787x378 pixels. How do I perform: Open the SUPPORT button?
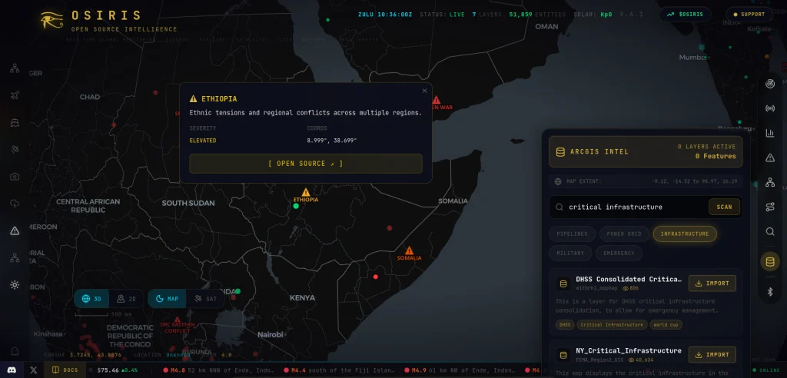tap(749, 15)
